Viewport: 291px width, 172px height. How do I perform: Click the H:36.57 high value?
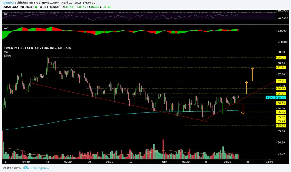[x=80, y=7]
